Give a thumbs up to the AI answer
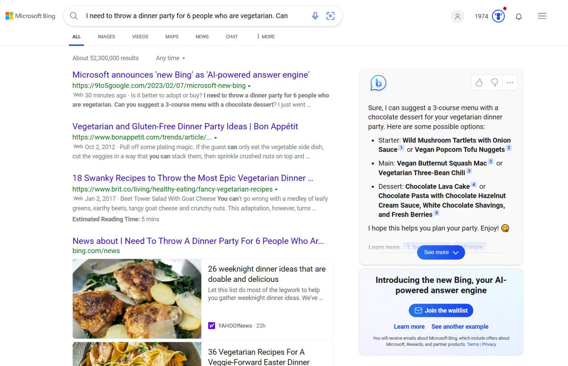Viewport: 568px width, 366px height. tap(479, 83)
